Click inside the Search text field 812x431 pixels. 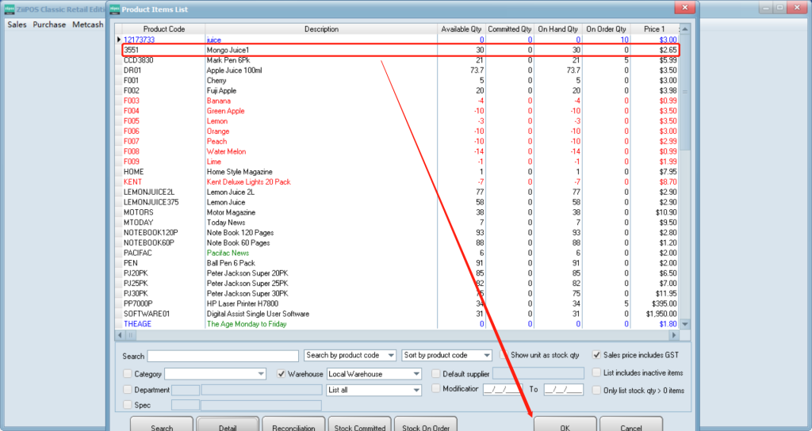pos(223,356)
